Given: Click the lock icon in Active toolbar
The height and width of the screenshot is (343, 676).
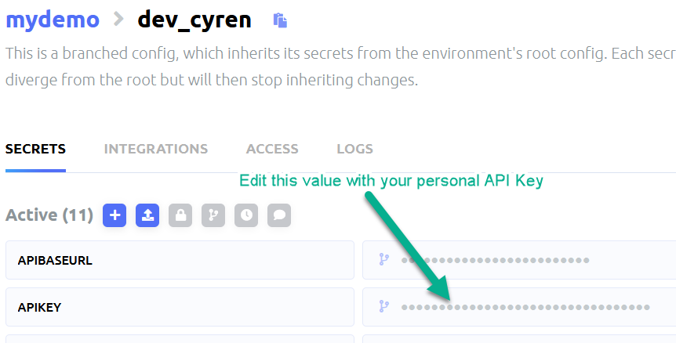Looking at the screenshot, I should [x=180, y=215].
